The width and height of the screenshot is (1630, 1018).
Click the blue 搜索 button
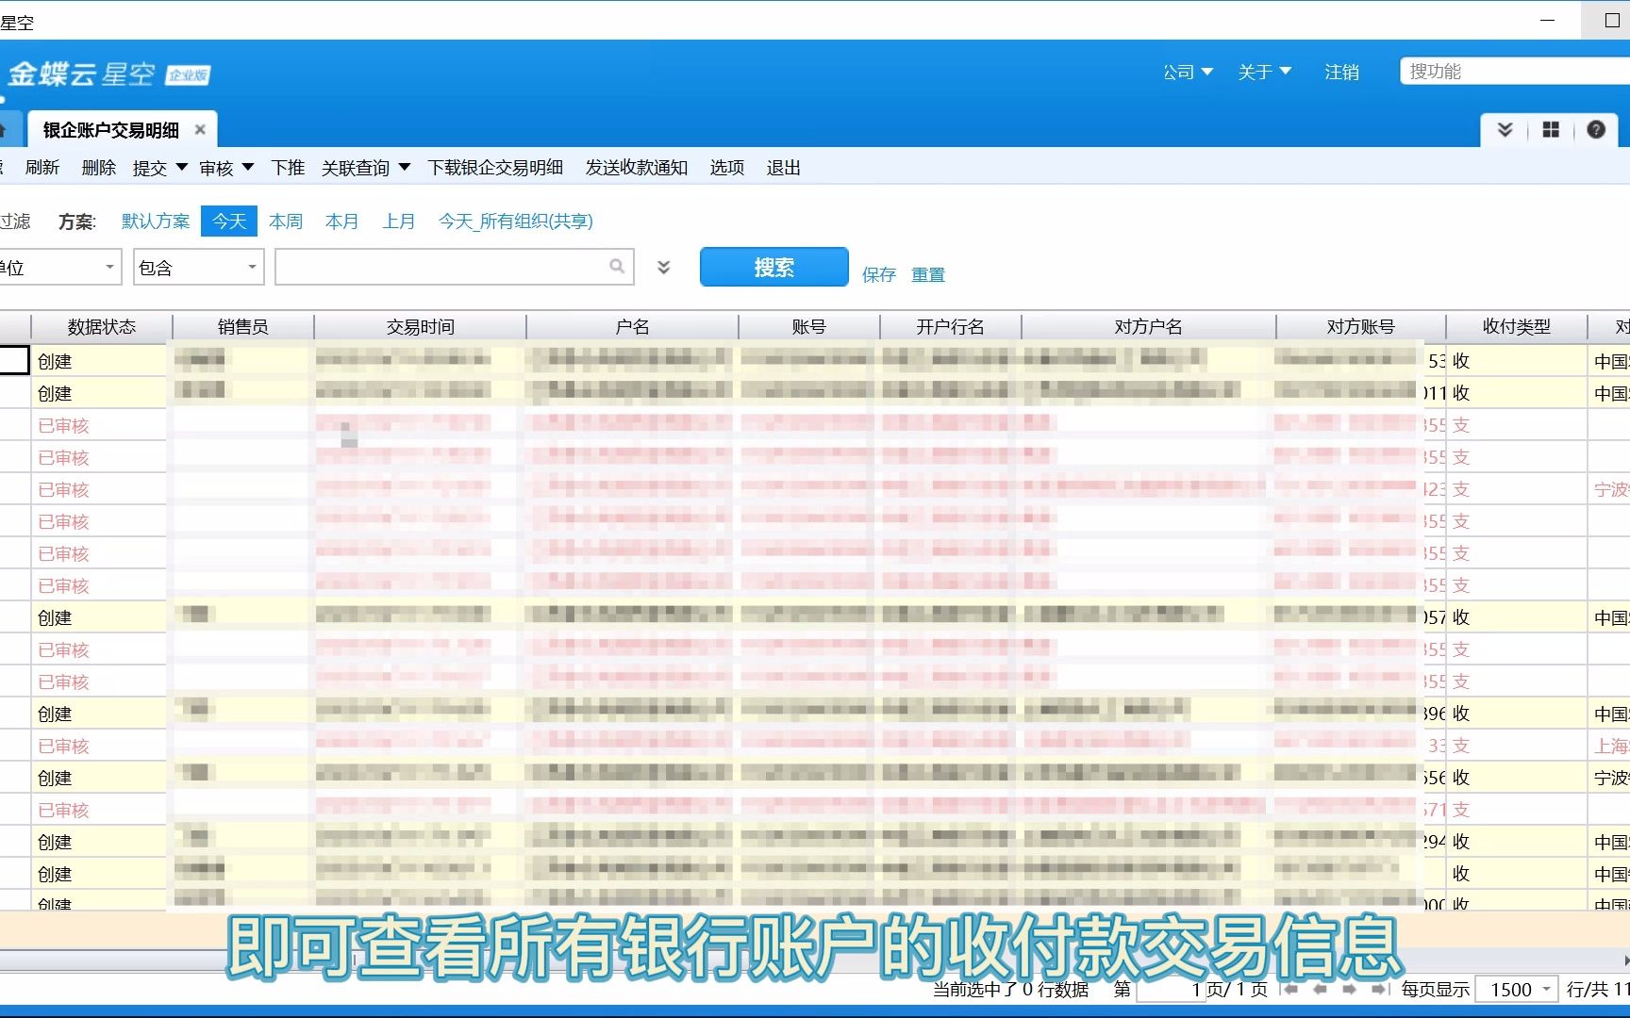click(774, 268)
